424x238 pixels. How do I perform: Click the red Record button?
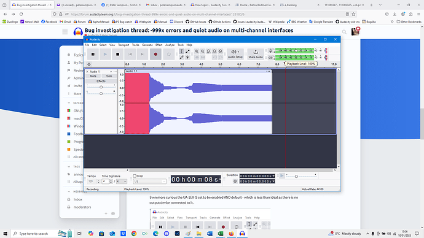click(155, 54)
